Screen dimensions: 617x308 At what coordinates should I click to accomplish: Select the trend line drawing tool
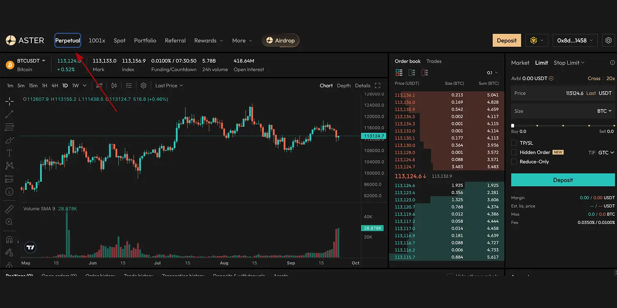click(x=9, y=114)
